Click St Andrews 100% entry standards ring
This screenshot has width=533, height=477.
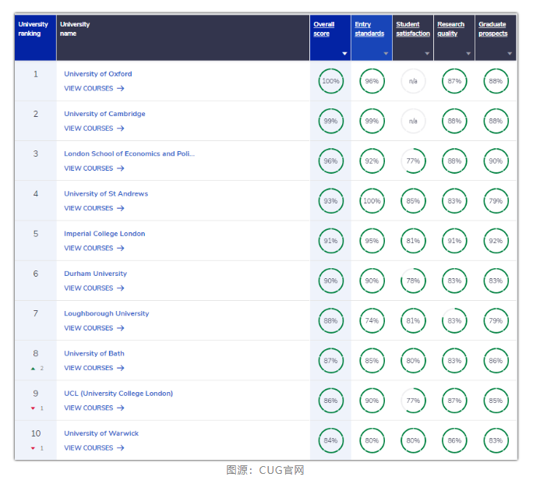coord(372,201)
